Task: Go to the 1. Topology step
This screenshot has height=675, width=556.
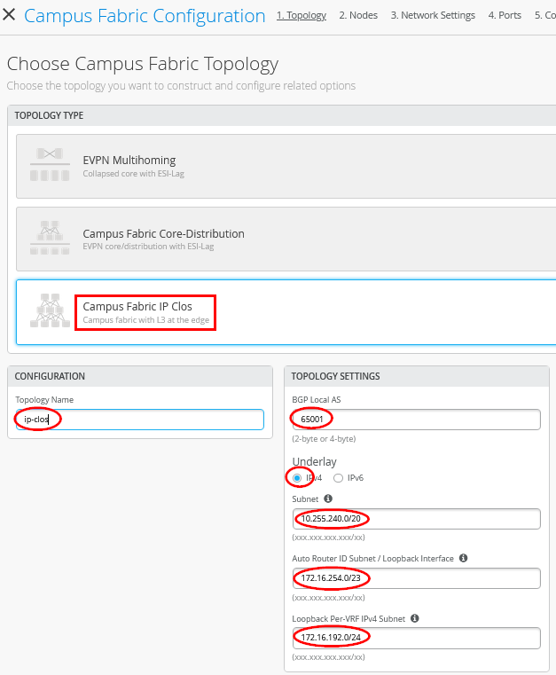Action: click(x=301, y=15)
